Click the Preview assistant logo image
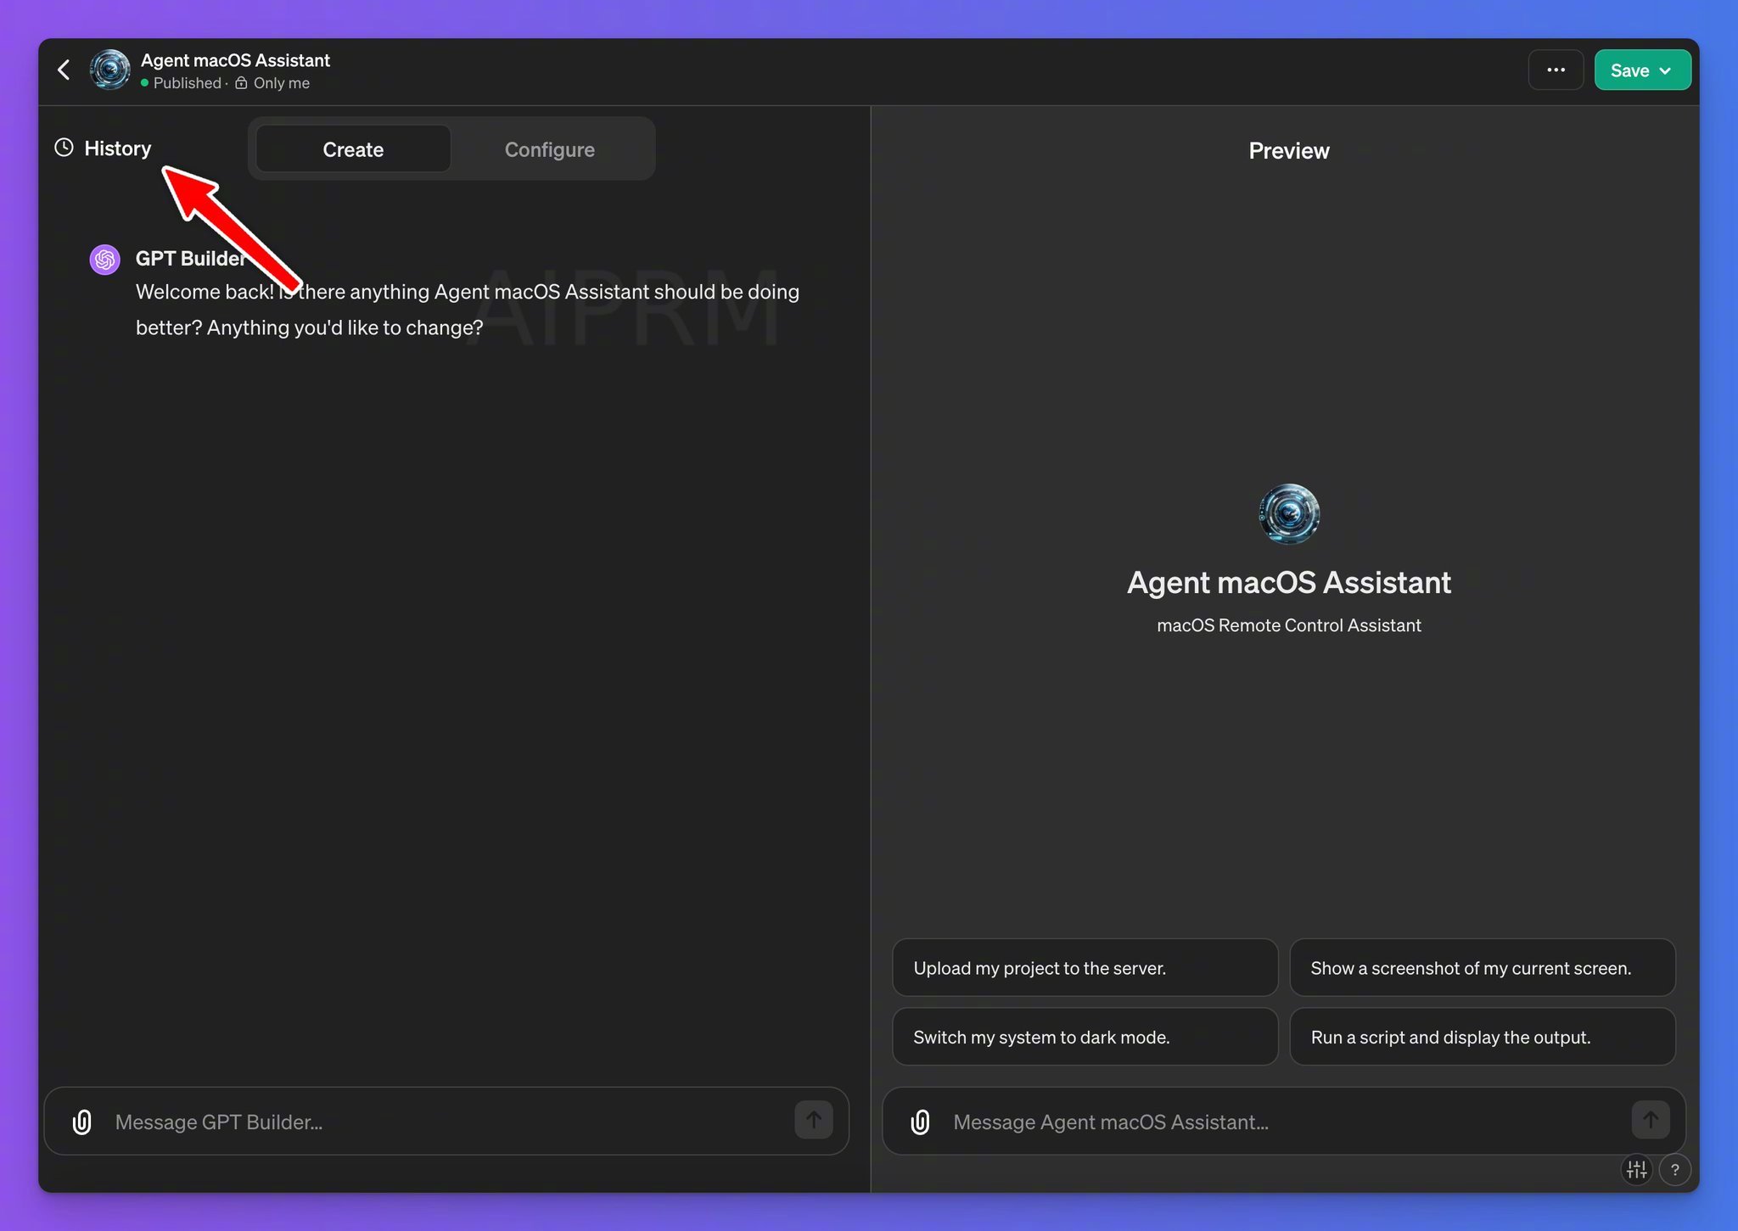This screenshot has height=1231, width=1738. point(1289,514)
